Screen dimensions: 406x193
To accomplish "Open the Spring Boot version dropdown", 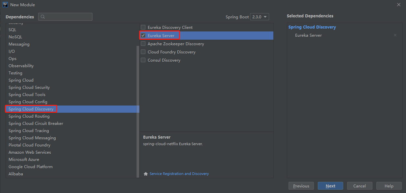I will 260,17.
